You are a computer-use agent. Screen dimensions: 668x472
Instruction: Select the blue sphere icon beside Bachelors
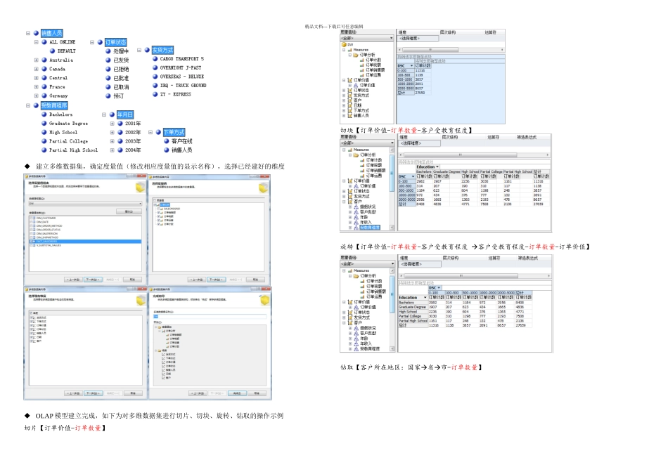[x=44, y=114]
